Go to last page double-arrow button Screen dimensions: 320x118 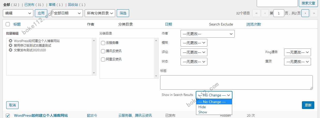click(314, 13)
